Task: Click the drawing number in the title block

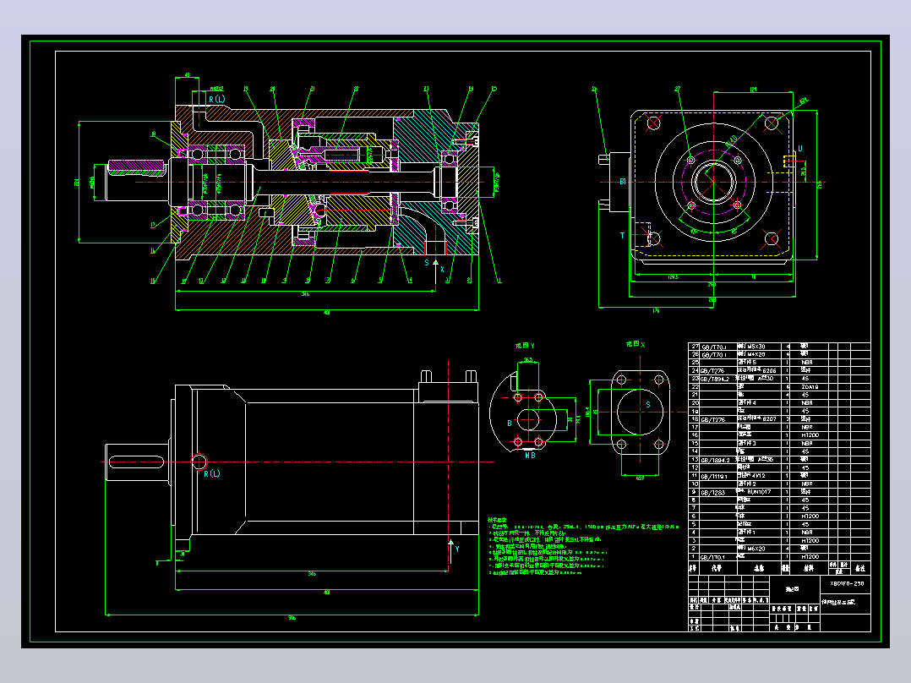Action: 847,583
